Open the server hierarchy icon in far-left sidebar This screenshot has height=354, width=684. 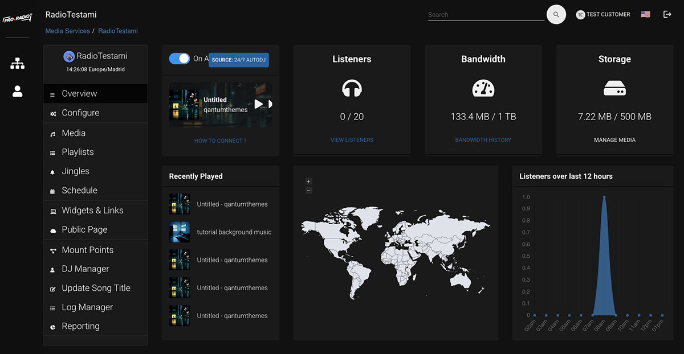click(x=17, y=63)
